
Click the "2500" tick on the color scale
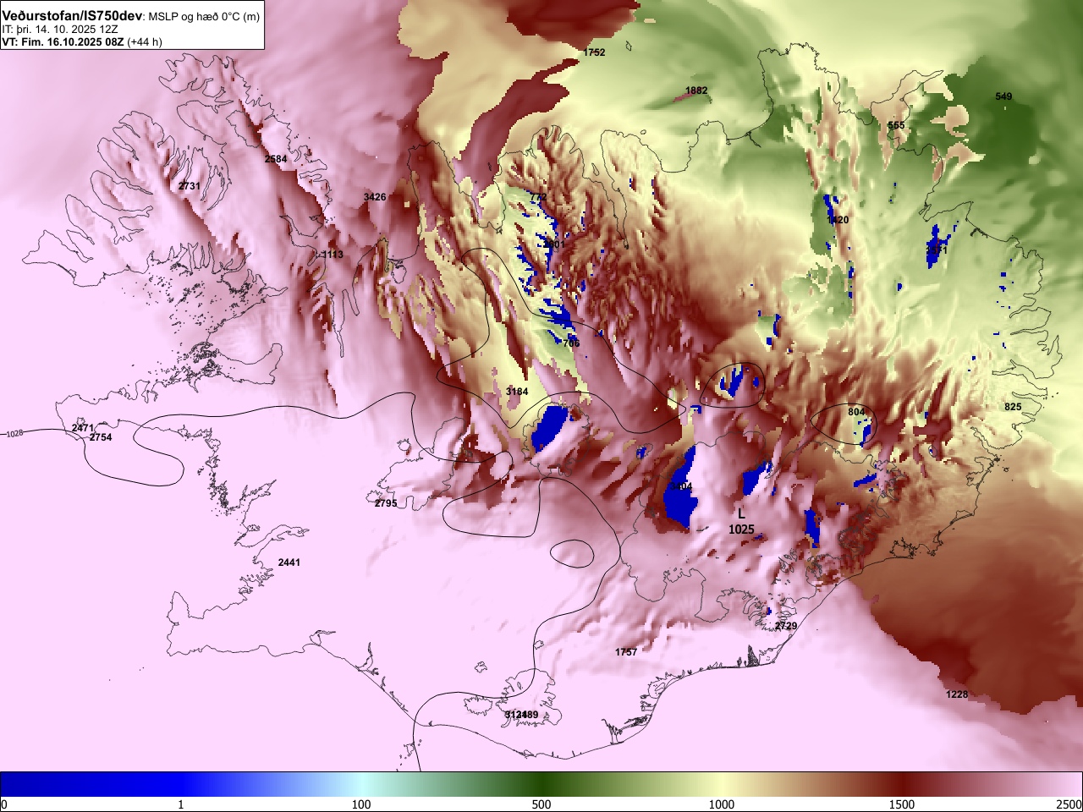point(1069,804)
